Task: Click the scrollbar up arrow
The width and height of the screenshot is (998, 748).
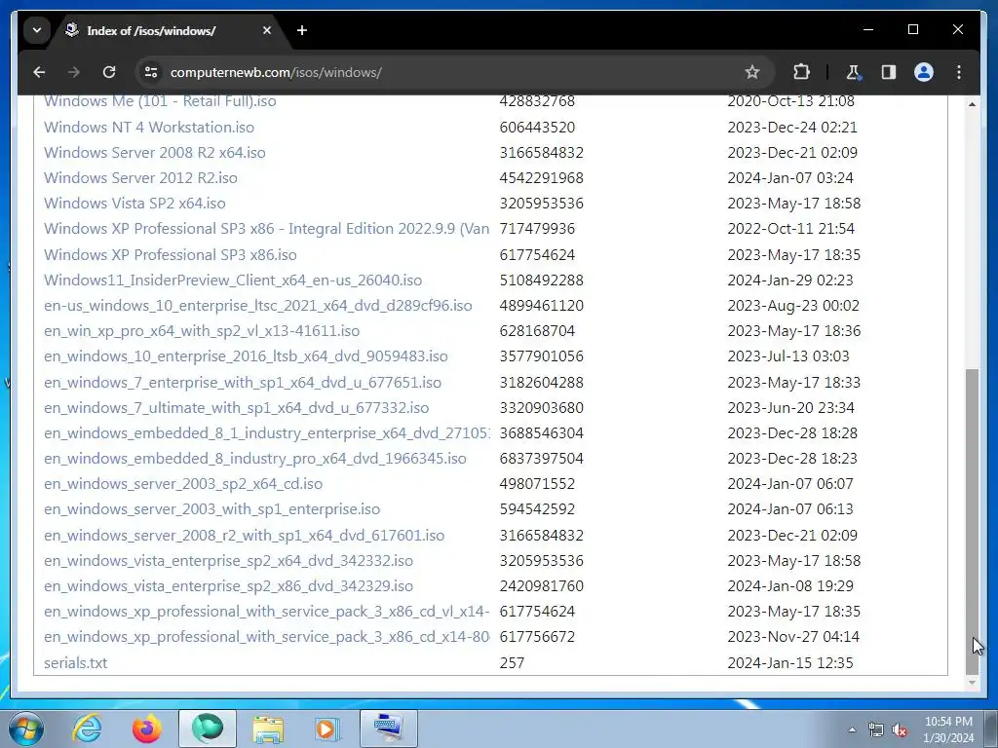Action: (x=972, y=103)
